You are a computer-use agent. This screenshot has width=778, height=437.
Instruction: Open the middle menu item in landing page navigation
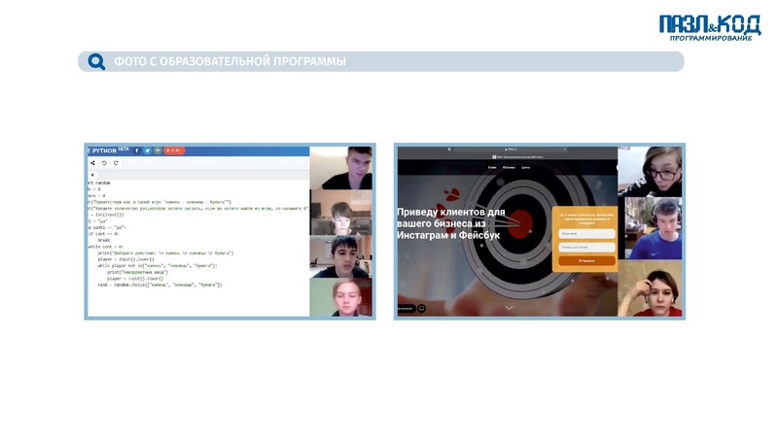tap(508, 167)
